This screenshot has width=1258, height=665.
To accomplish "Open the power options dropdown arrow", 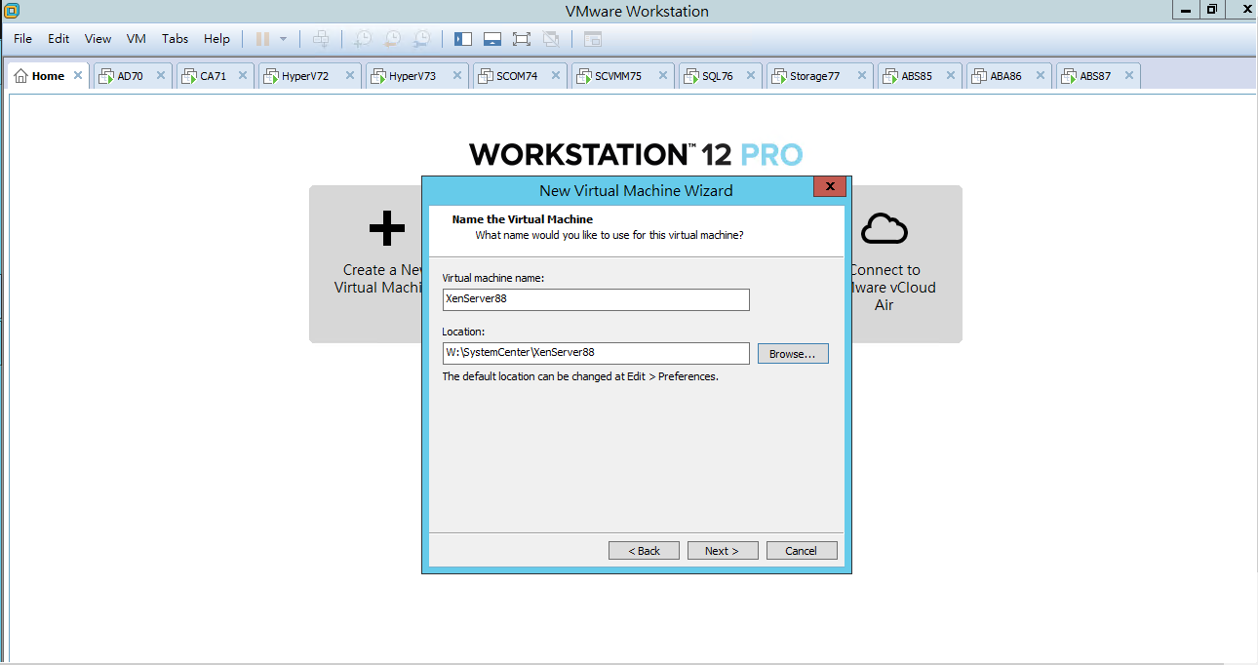I will click(x=283, y=39).
